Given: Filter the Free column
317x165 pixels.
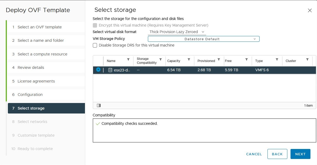Looking at the screenshot, I should click(246, 60).
